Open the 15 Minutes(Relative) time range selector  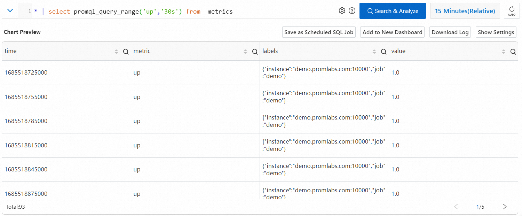(465, 11)
